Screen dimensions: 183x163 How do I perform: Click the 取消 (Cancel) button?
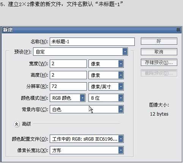(159, 52)
